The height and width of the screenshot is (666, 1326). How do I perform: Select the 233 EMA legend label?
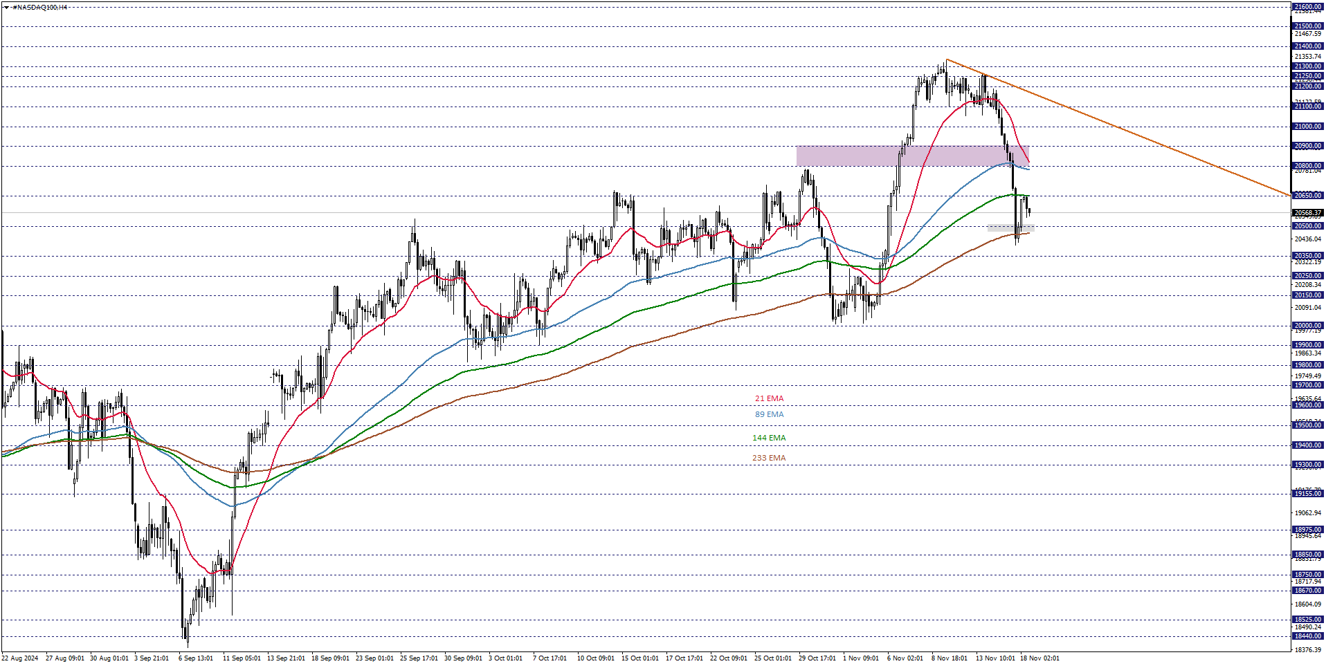[769, 458]
